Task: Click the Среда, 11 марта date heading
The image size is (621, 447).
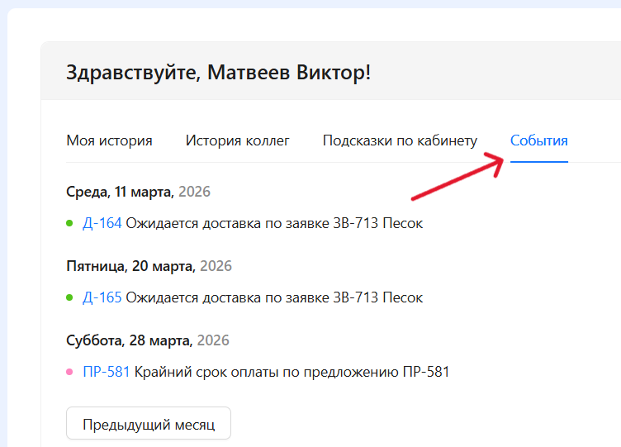Action: coord(138,192)
